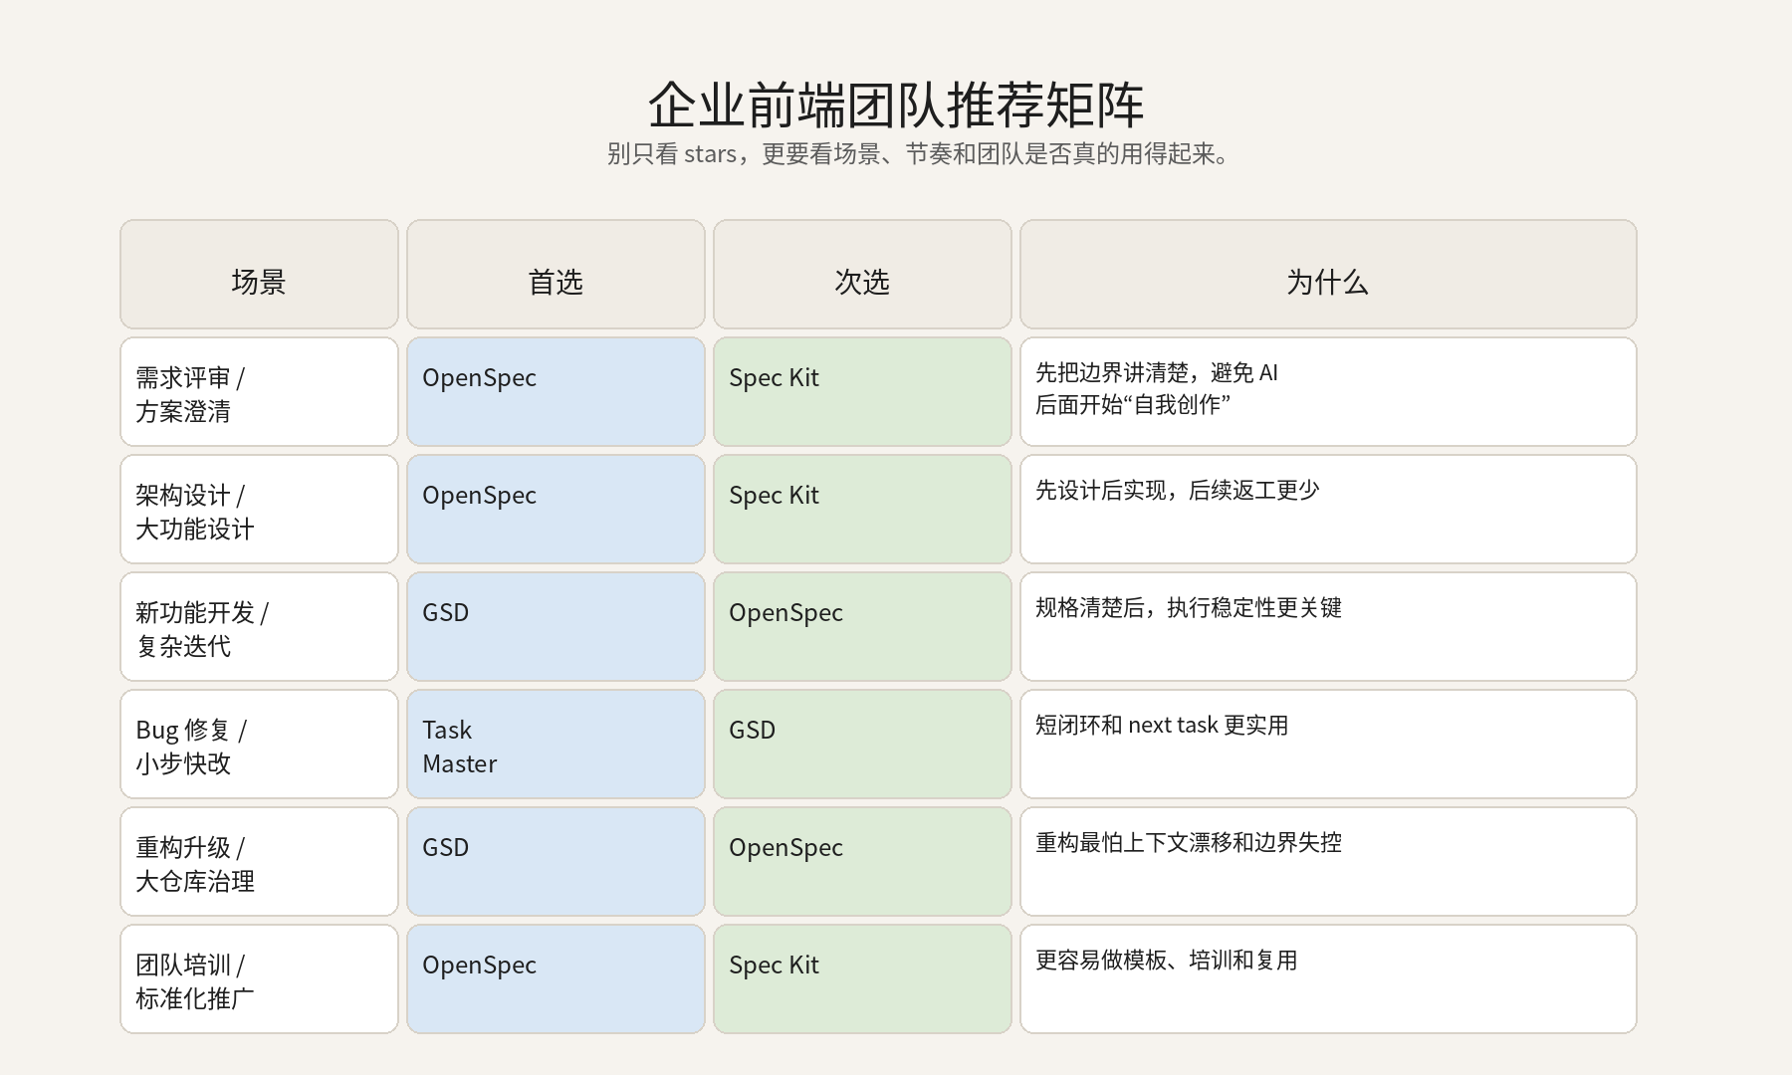The height and width of the screenshot is (1075, 1792).
Task: Click GSD first choice in 新功能开发 row
Action: 556,626
